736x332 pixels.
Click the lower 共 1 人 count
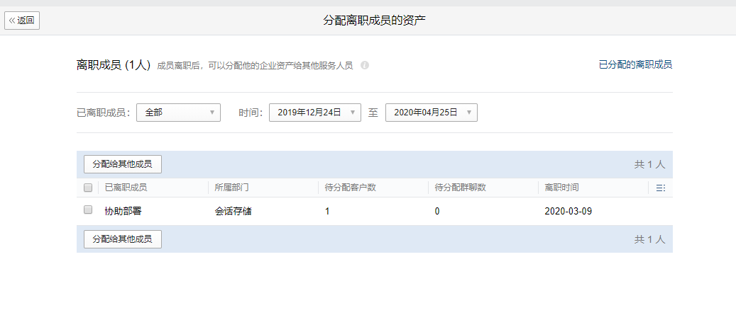(x=649, y=239)
